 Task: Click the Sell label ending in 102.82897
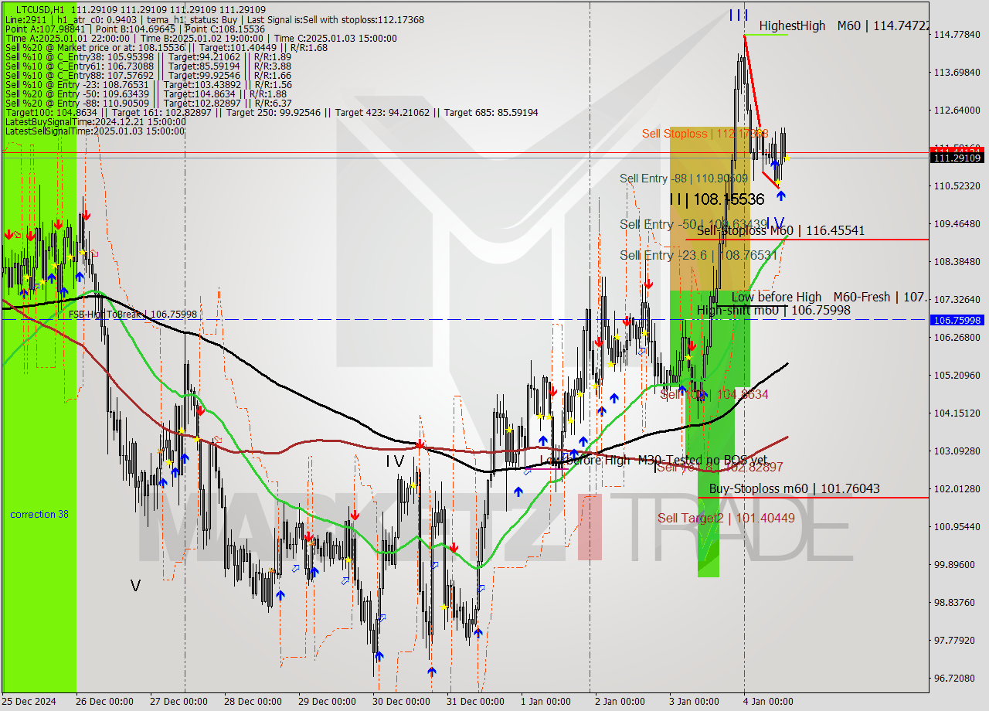(x=719, y=468)
